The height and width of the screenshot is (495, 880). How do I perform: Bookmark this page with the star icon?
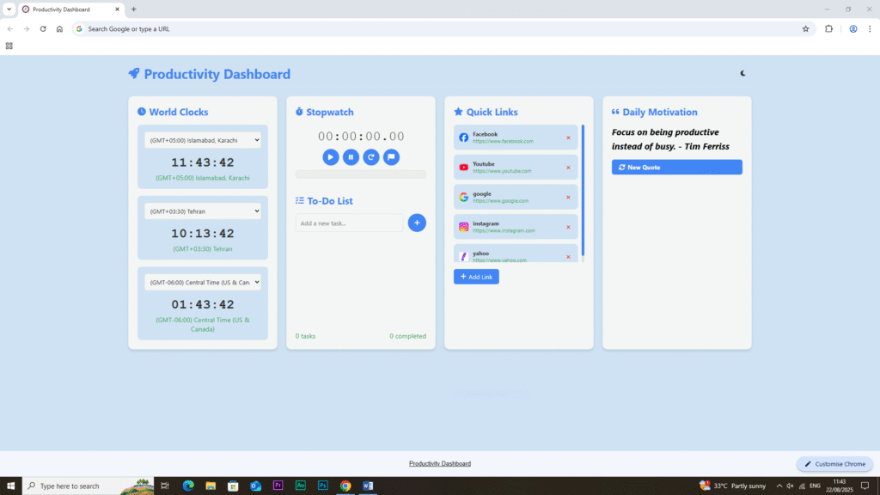tap(805, 28)
